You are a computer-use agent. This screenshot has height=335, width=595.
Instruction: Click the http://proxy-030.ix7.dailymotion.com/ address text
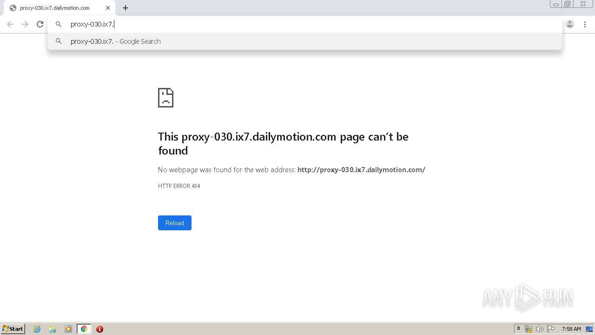[x=361, y=170]
